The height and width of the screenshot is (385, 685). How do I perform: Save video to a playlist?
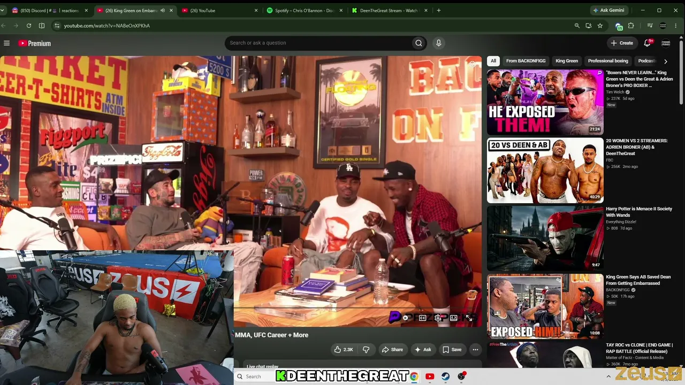(x=452, y=350)
